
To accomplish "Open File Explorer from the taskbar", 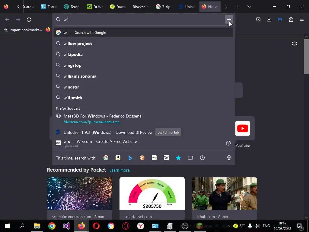I will tap(37, 226).
